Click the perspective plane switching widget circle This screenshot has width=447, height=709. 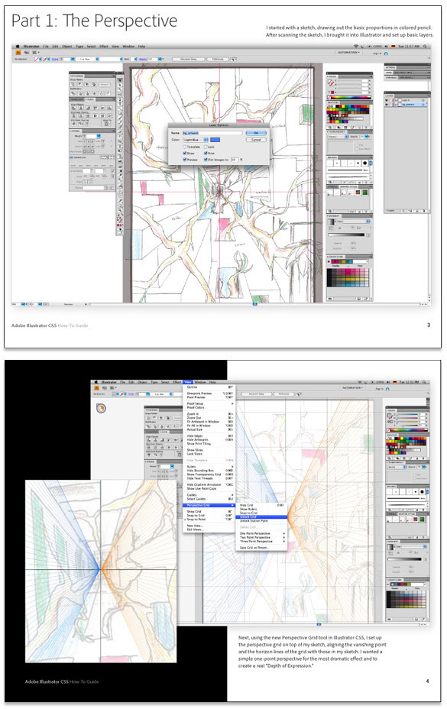click(102, 408)
